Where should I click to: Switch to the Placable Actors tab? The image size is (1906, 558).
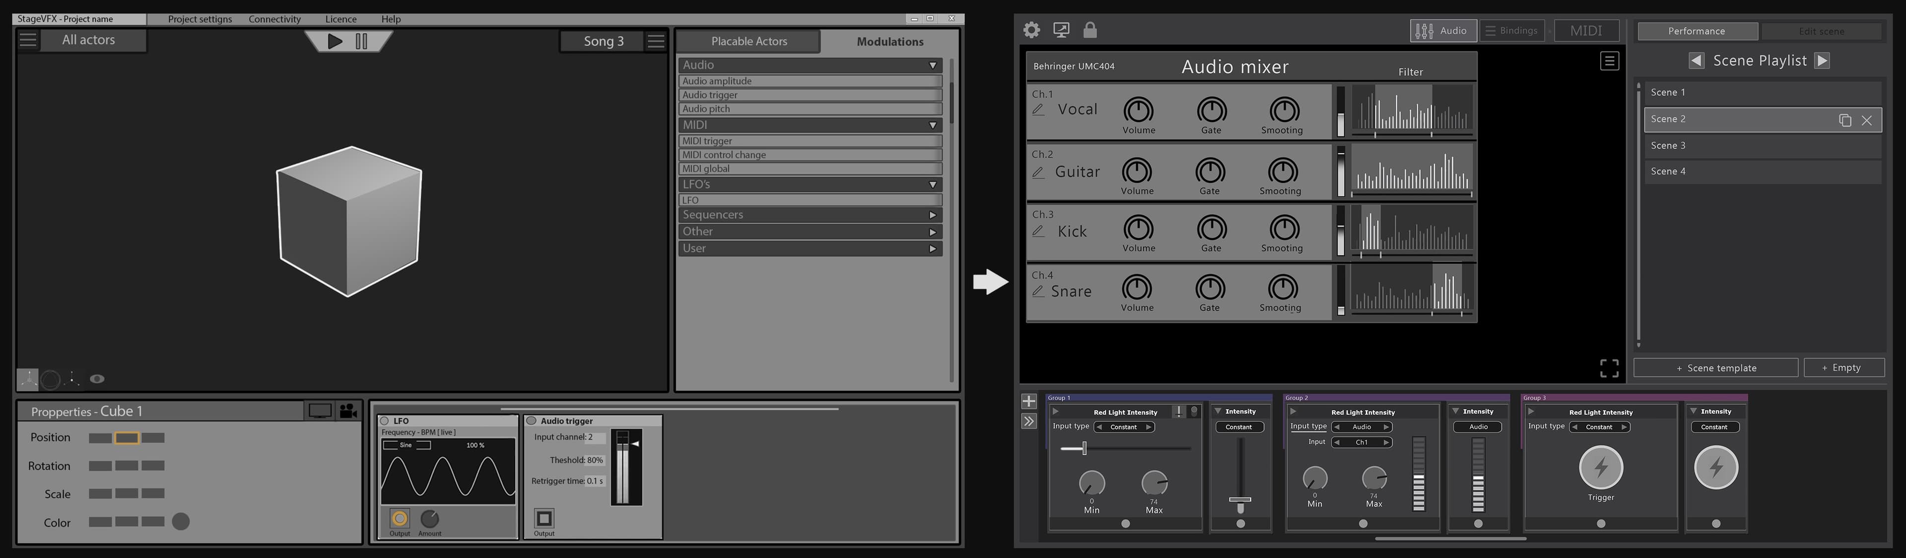pos(749,42)
